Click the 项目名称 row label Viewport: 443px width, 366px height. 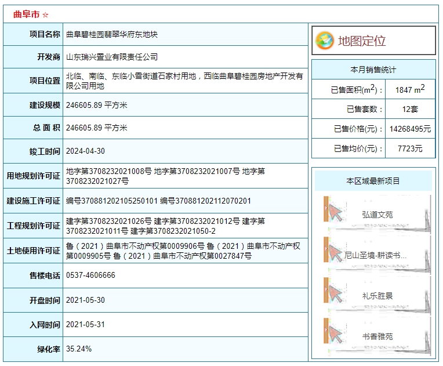45,34
